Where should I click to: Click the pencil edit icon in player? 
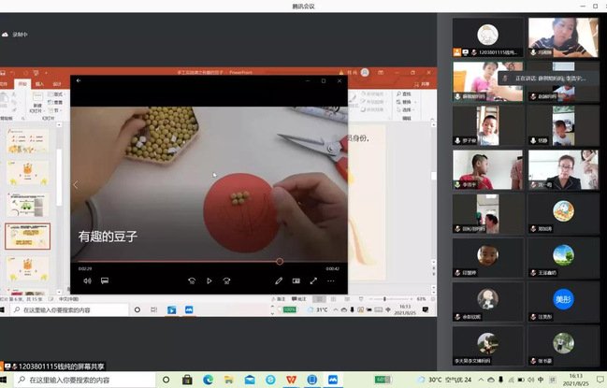coord(279,280)
